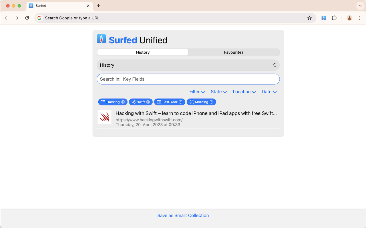Click the hackingwithswift.com URL text
The width and height of the screenshot is (366, 228).
pos(149,120)
